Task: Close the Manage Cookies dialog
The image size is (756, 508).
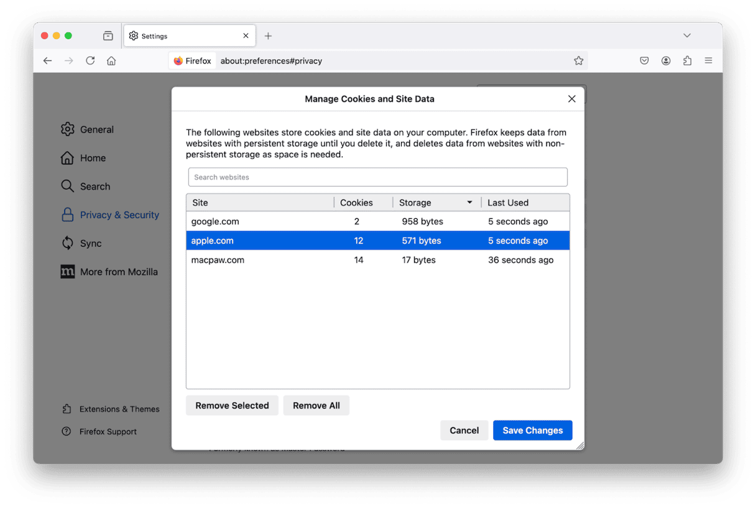Action: [572, 99]
